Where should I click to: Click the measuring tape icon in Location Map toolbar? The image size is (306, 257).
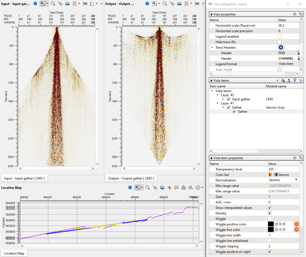190,187
